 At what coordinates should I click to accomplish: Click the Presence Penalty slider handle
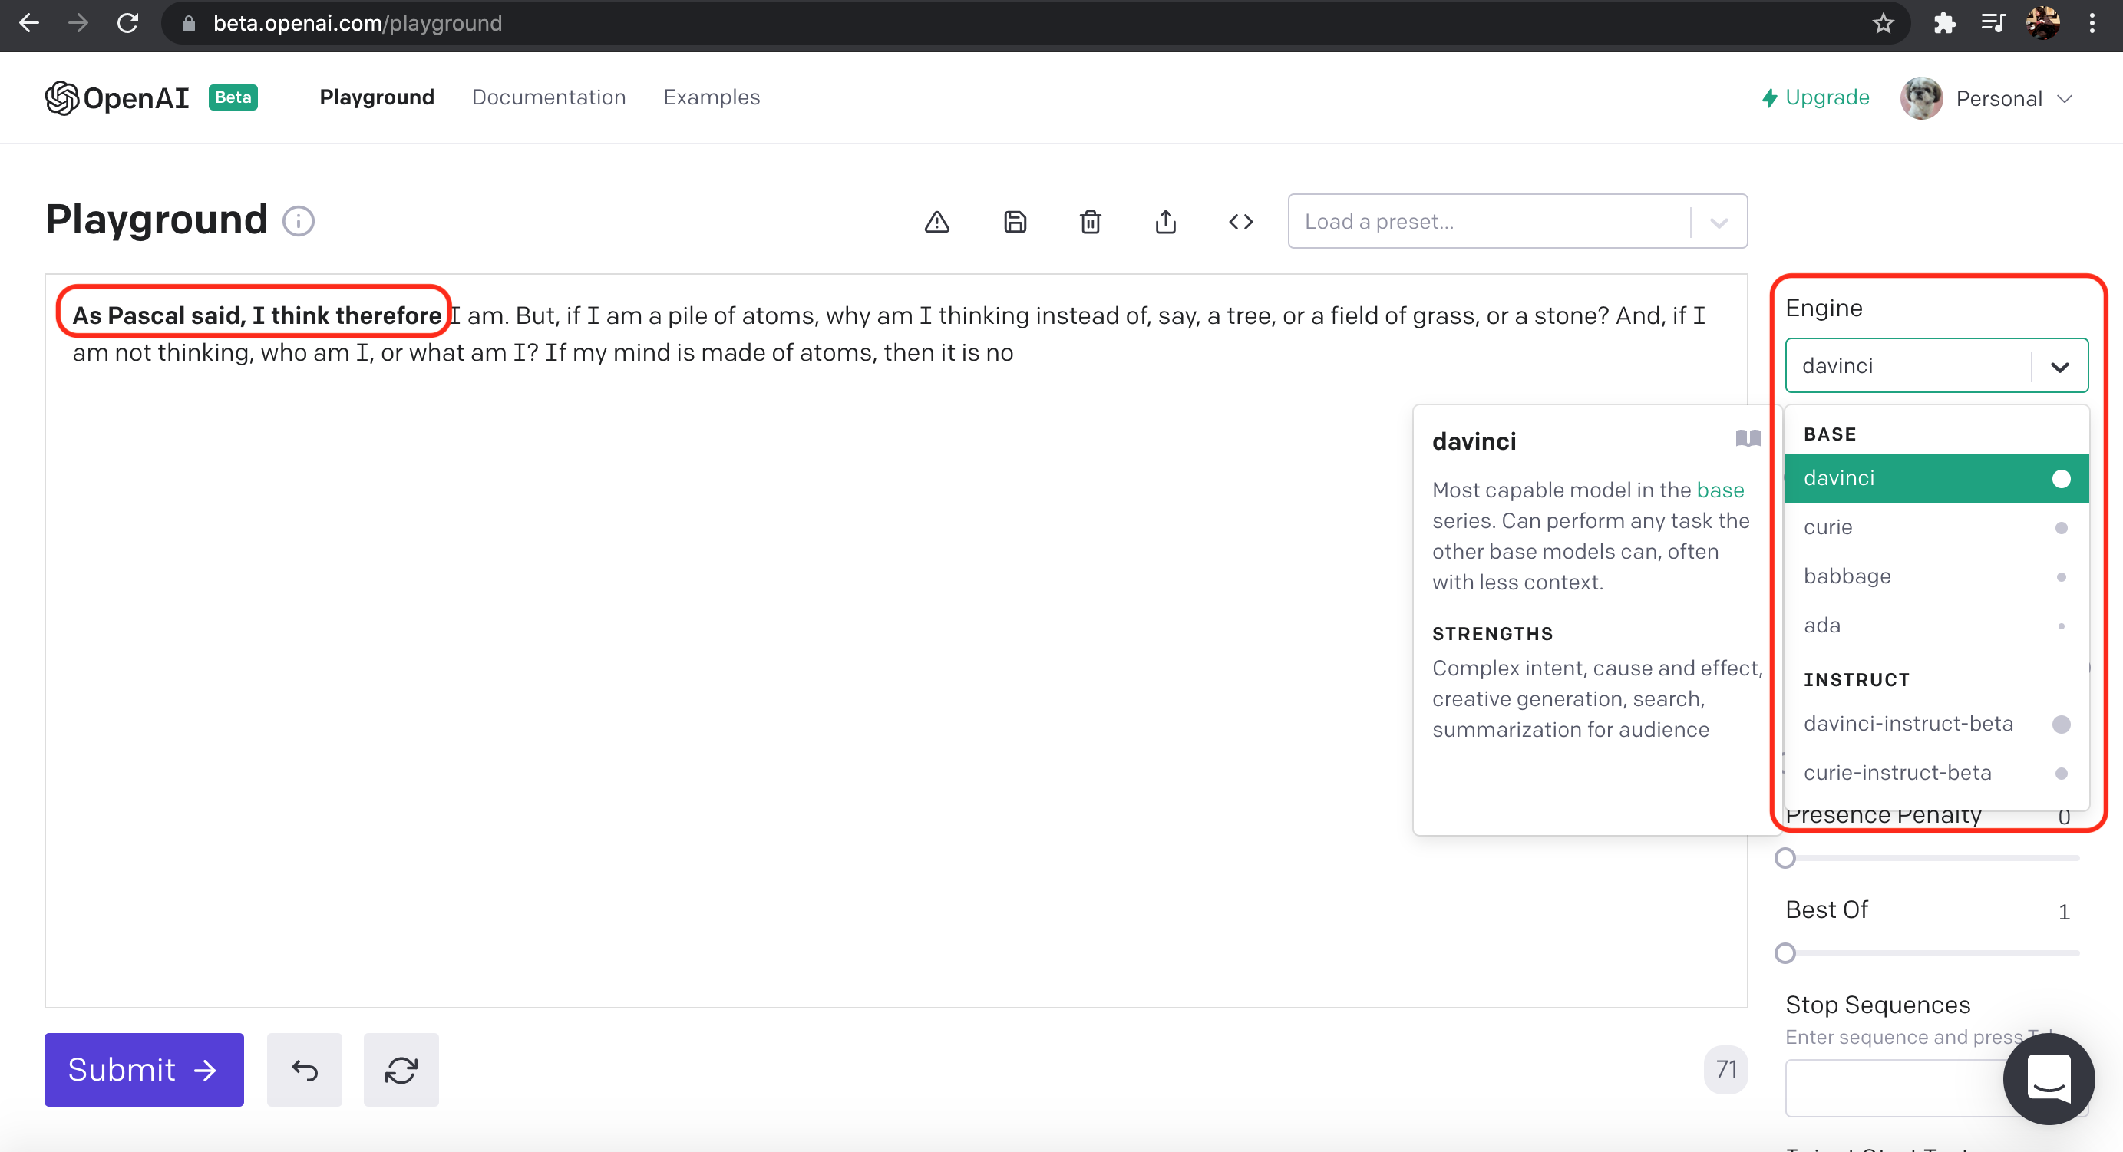point(1785,859)
